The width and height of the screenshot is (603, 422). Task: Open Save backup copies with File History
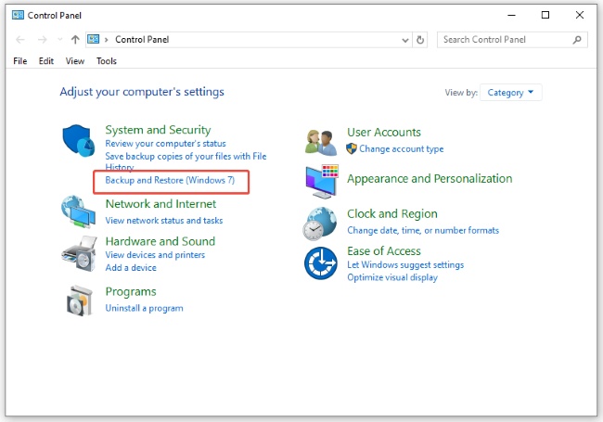point(186,161)
